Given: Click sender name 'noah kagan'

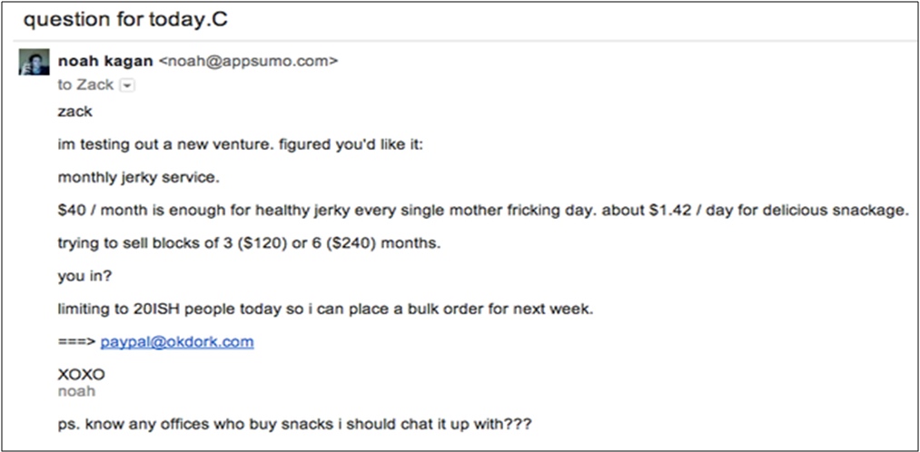Looking at the screenshot, I should 105,62.
